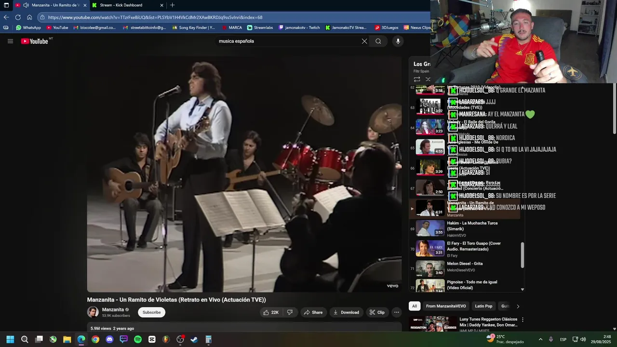617x347 pixels.
Task: Show hidden system tray icons
Action: coord(540,339)
